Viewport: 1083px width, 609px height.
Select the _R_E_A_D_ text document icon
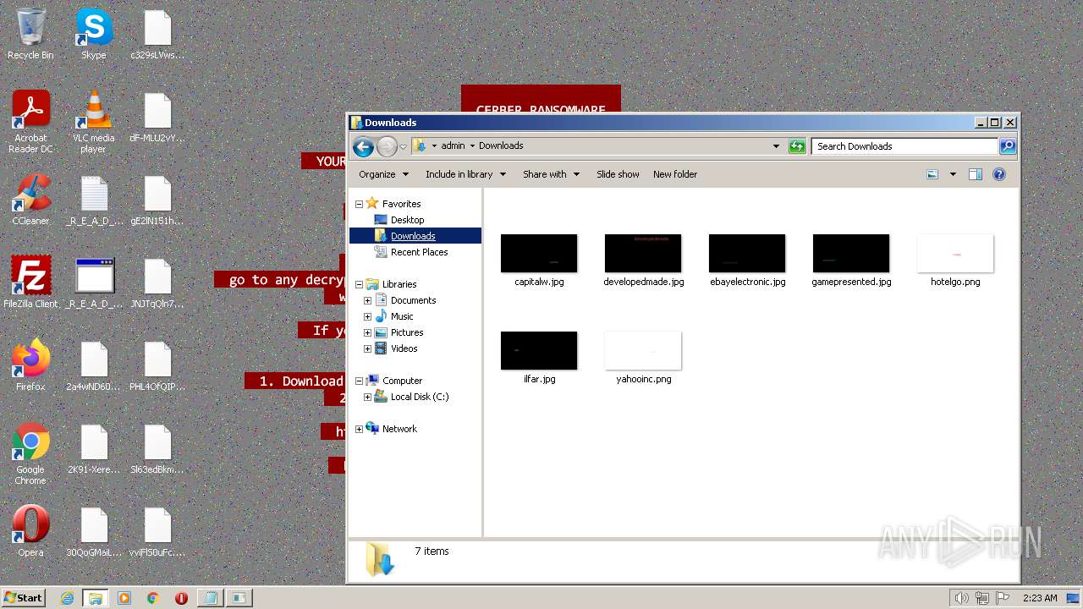94,200
